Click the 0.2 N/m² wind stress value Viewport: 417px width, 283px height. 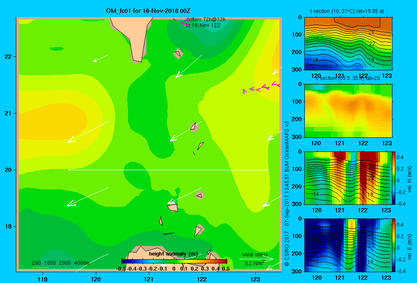[255, 263]
